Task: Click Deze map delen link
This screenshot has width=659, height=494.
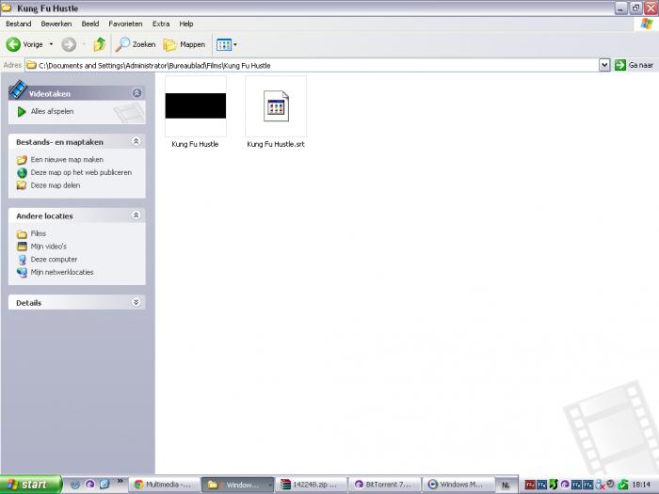Action: click(x=56, y=185)
